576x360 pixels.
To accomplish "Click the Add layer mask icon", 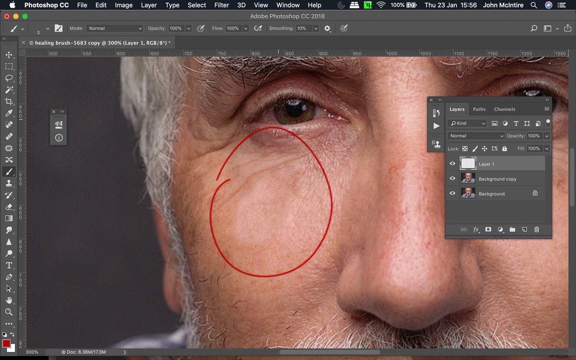I will [x=488, y=230].
